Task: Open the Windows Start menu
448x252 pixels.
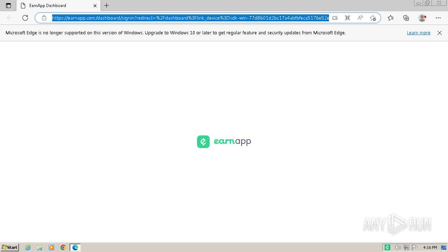Action: tap(9, 247)
